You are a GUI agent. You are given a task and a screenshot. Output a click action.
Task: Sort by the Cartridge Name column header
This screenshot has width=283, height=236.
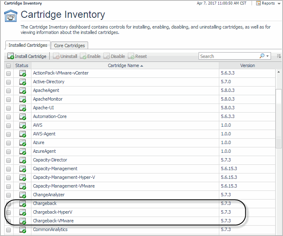click(x=125, y=65)
